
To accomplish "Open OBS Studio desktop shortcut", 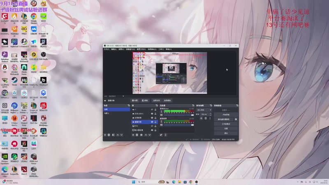I will tap(43, 56).
